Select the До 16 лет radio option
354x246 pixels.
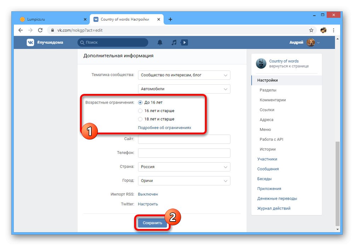coord(140,102)
